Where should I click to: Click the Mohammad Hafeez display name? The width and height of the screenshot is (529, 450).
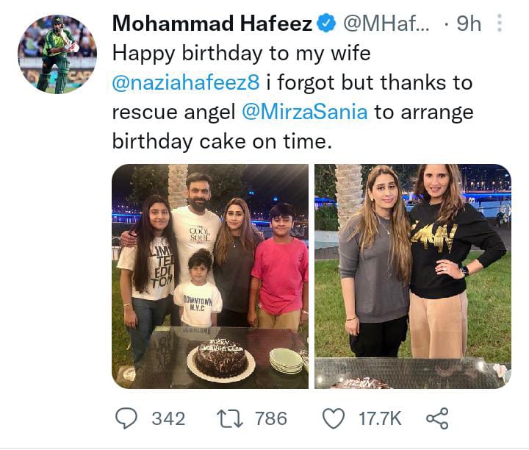point(212,24)
